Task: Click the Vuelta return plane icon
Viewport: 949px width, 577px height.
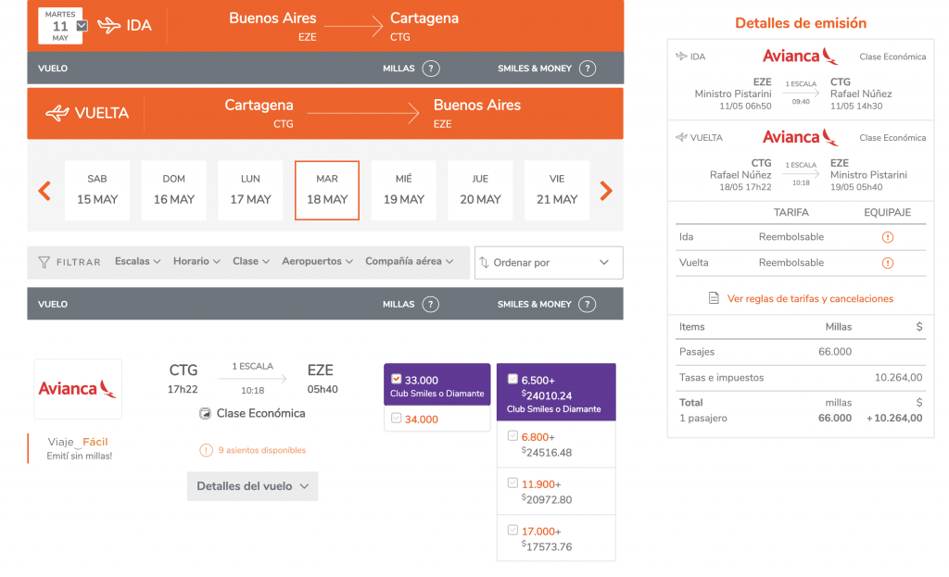Action: 57,113
